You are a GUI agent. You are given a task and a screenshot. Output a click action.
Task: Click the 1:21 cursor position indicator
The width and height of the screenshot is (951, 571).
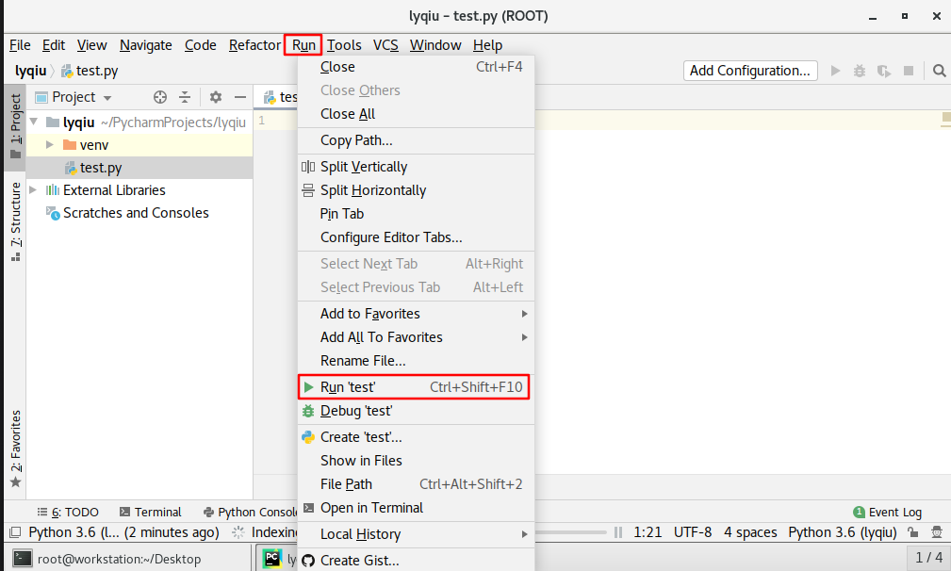point(648,532)
